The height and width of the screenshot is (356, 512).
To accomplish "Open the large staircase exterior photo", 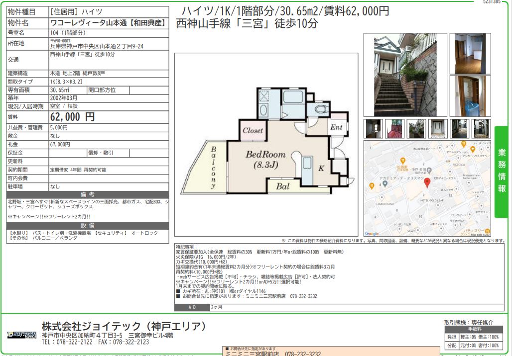I will click(x=405, y=75).
